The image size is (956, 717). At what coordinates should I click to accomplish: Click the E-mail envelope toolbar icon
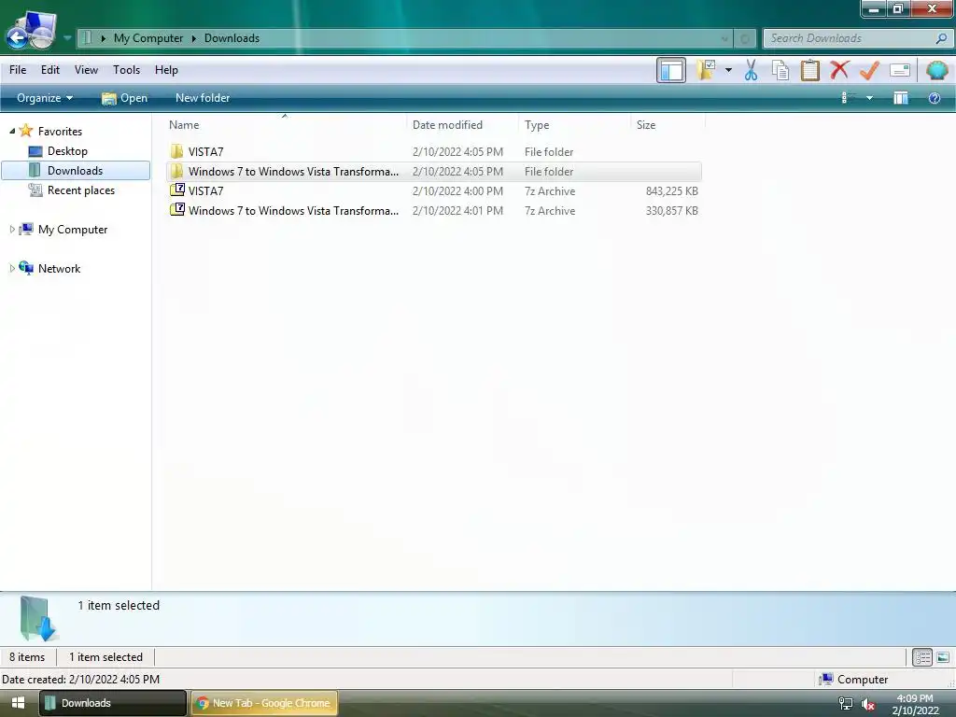pyautogui.click(x=900, y=70)
